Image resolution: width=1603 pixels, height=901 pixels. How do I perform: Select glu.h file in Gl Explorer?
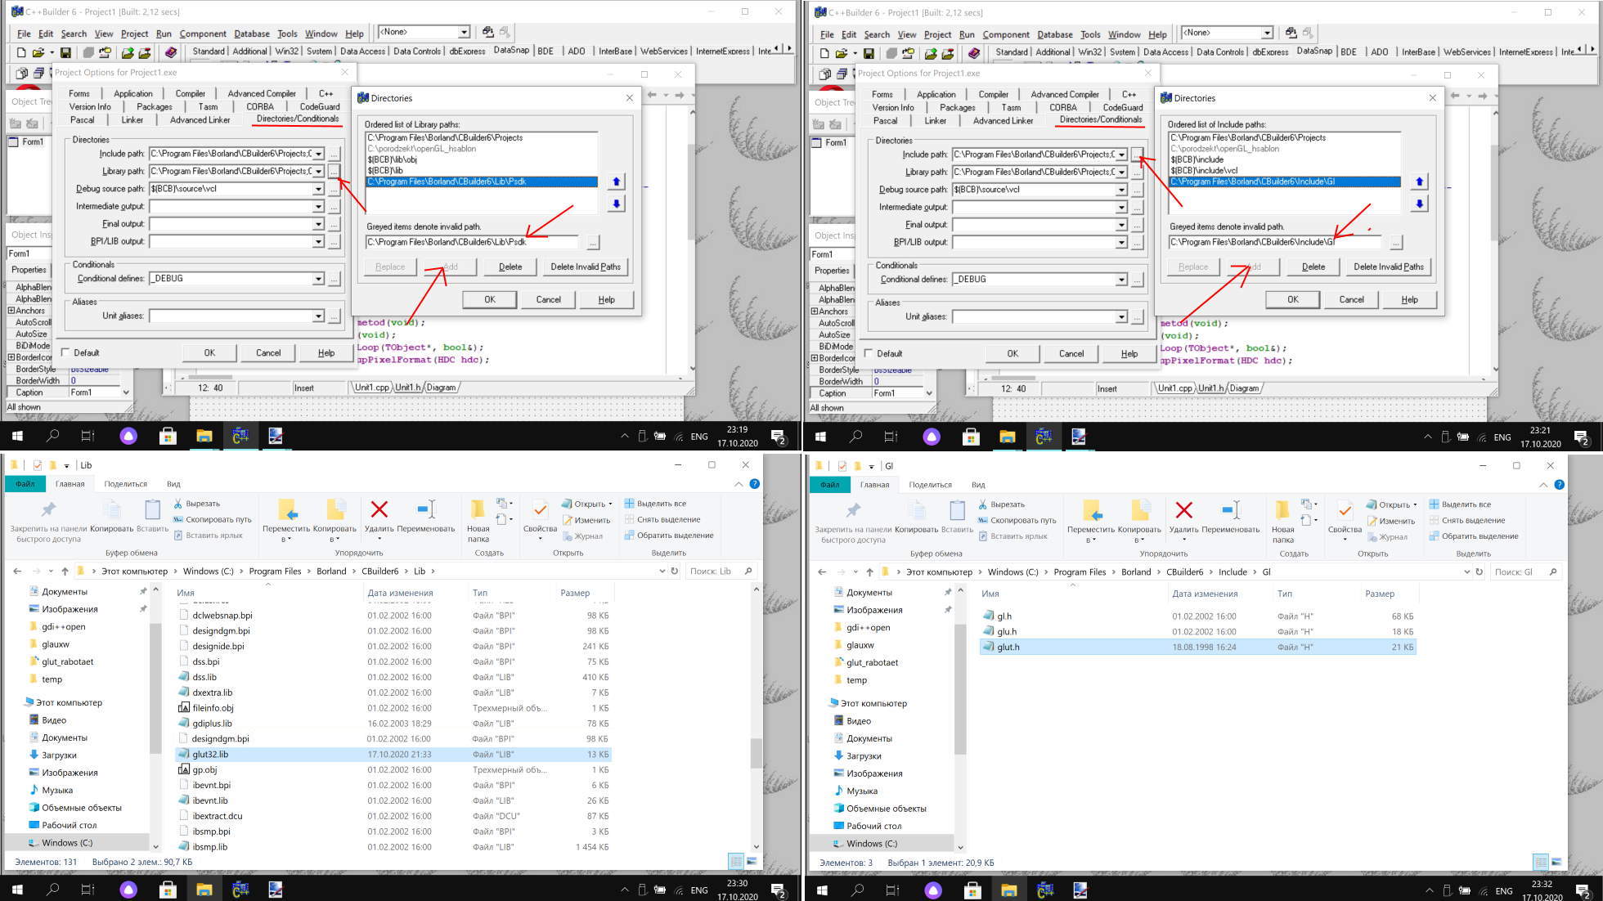pos(1198,631)
